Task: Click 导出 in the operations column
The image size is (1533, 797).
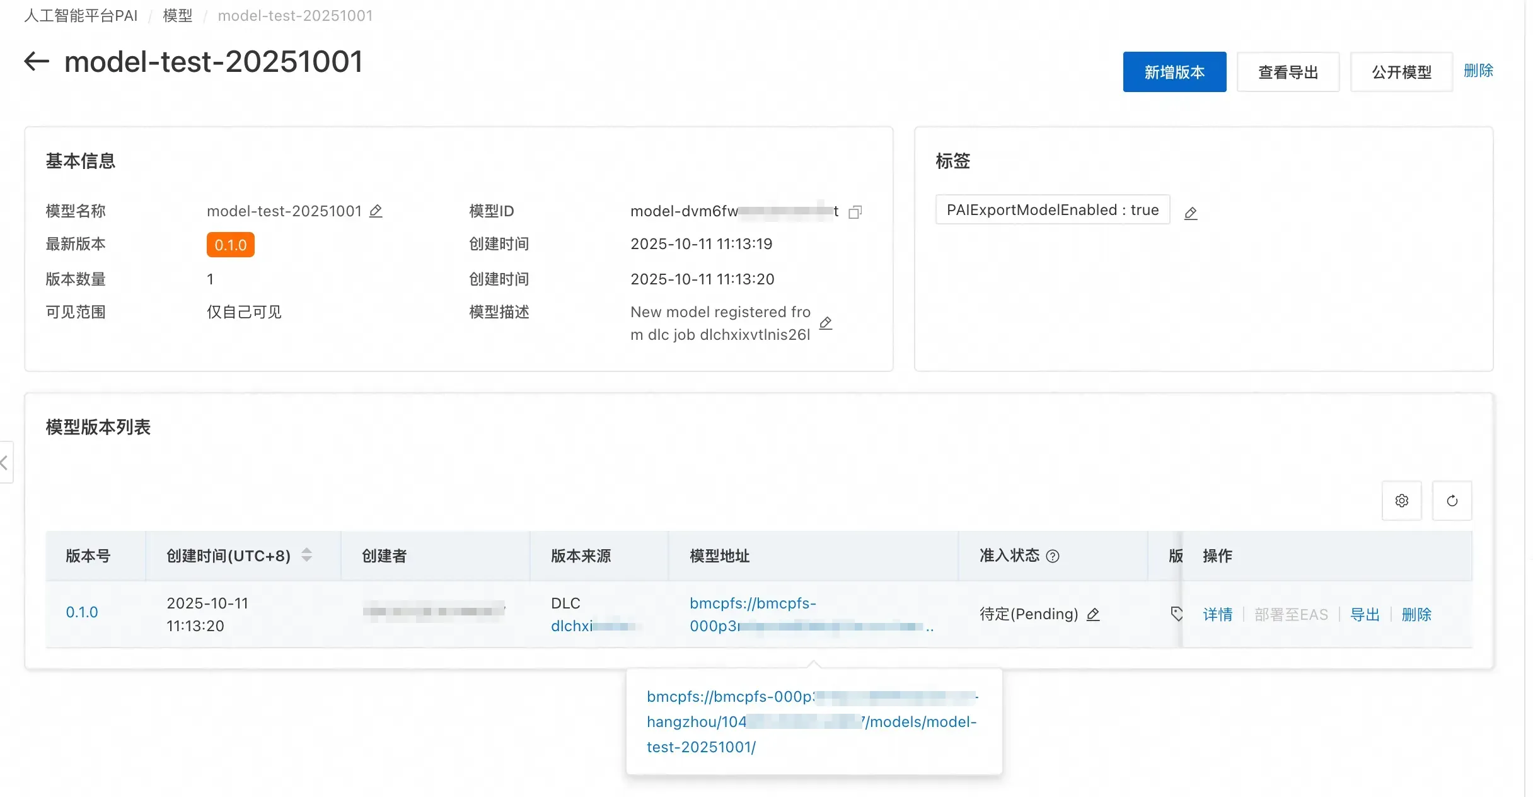Action: tap(1365, 614)
